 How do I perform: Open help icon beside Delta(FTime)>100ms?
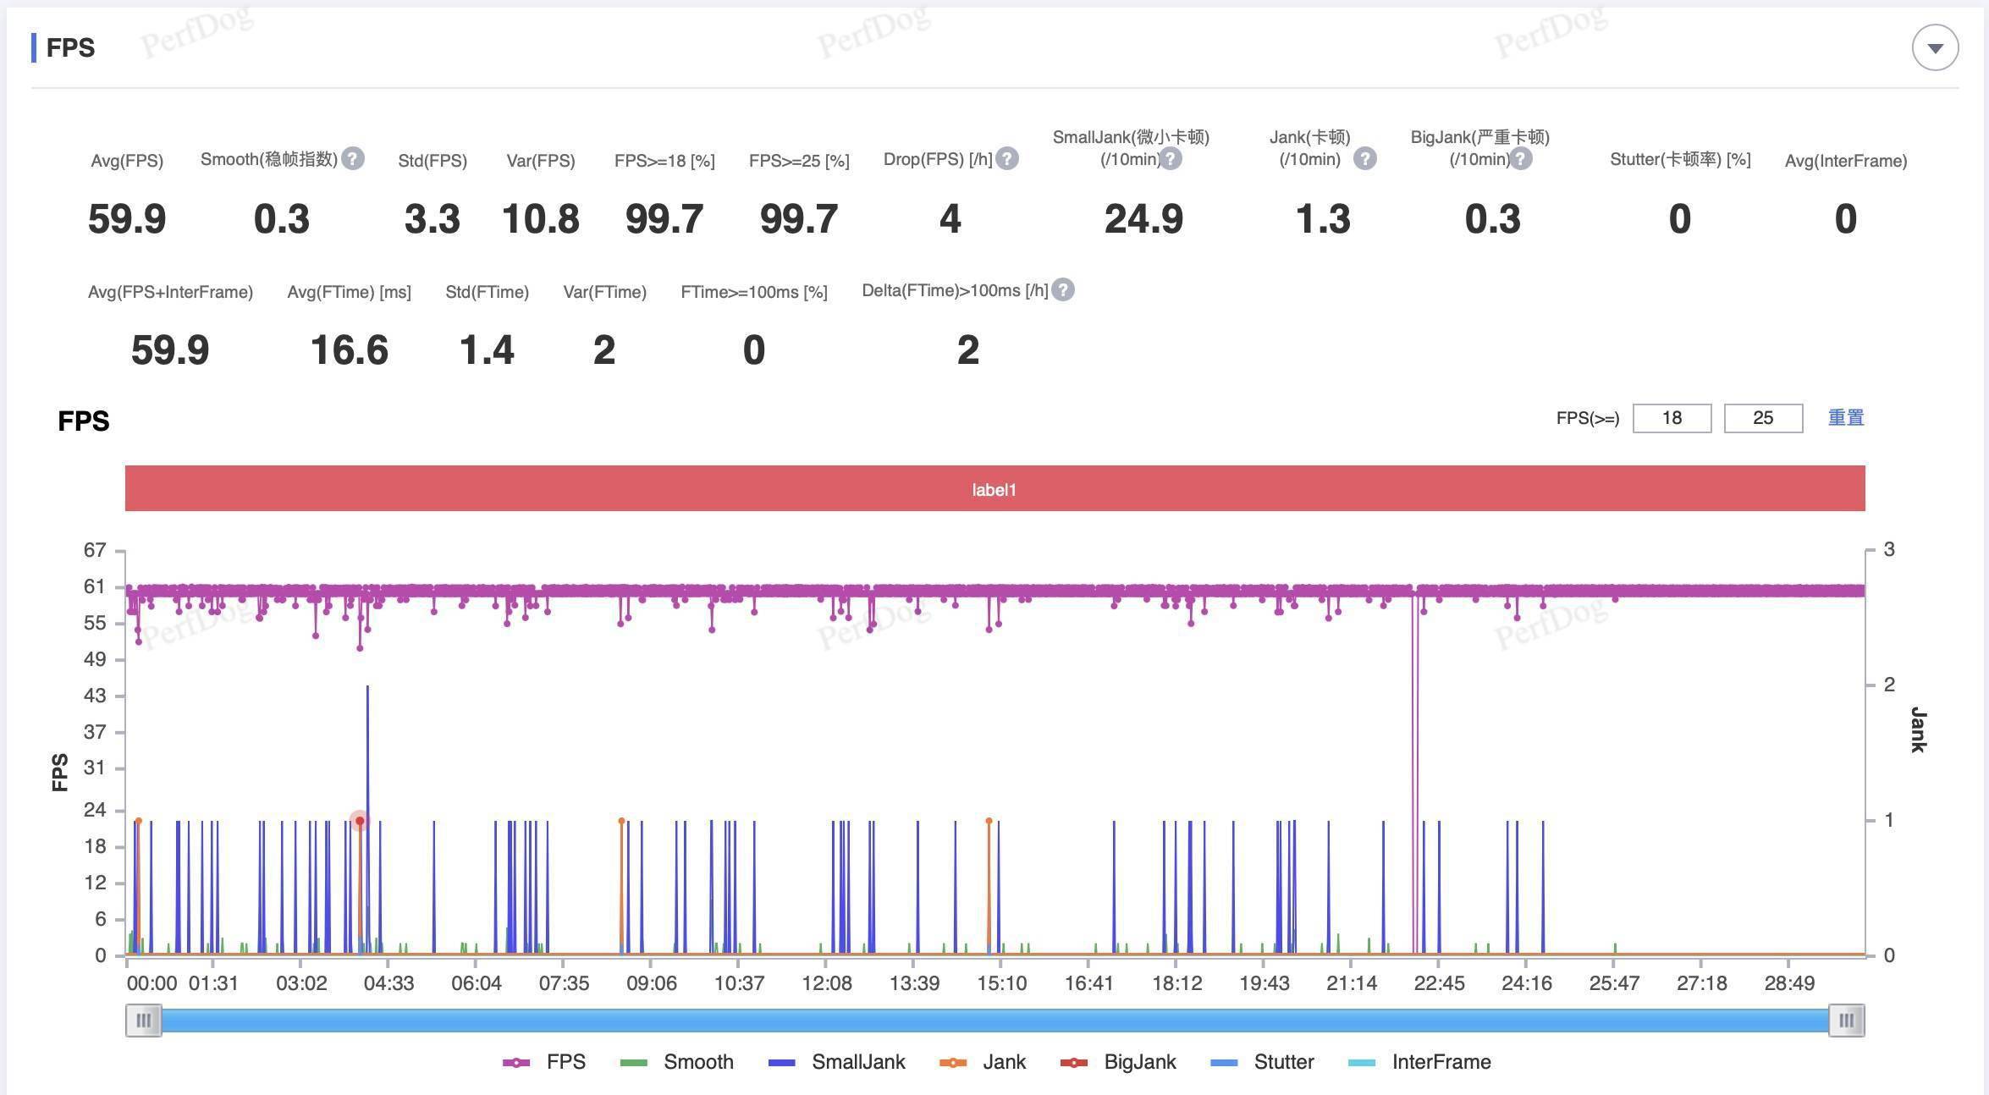1063,290
